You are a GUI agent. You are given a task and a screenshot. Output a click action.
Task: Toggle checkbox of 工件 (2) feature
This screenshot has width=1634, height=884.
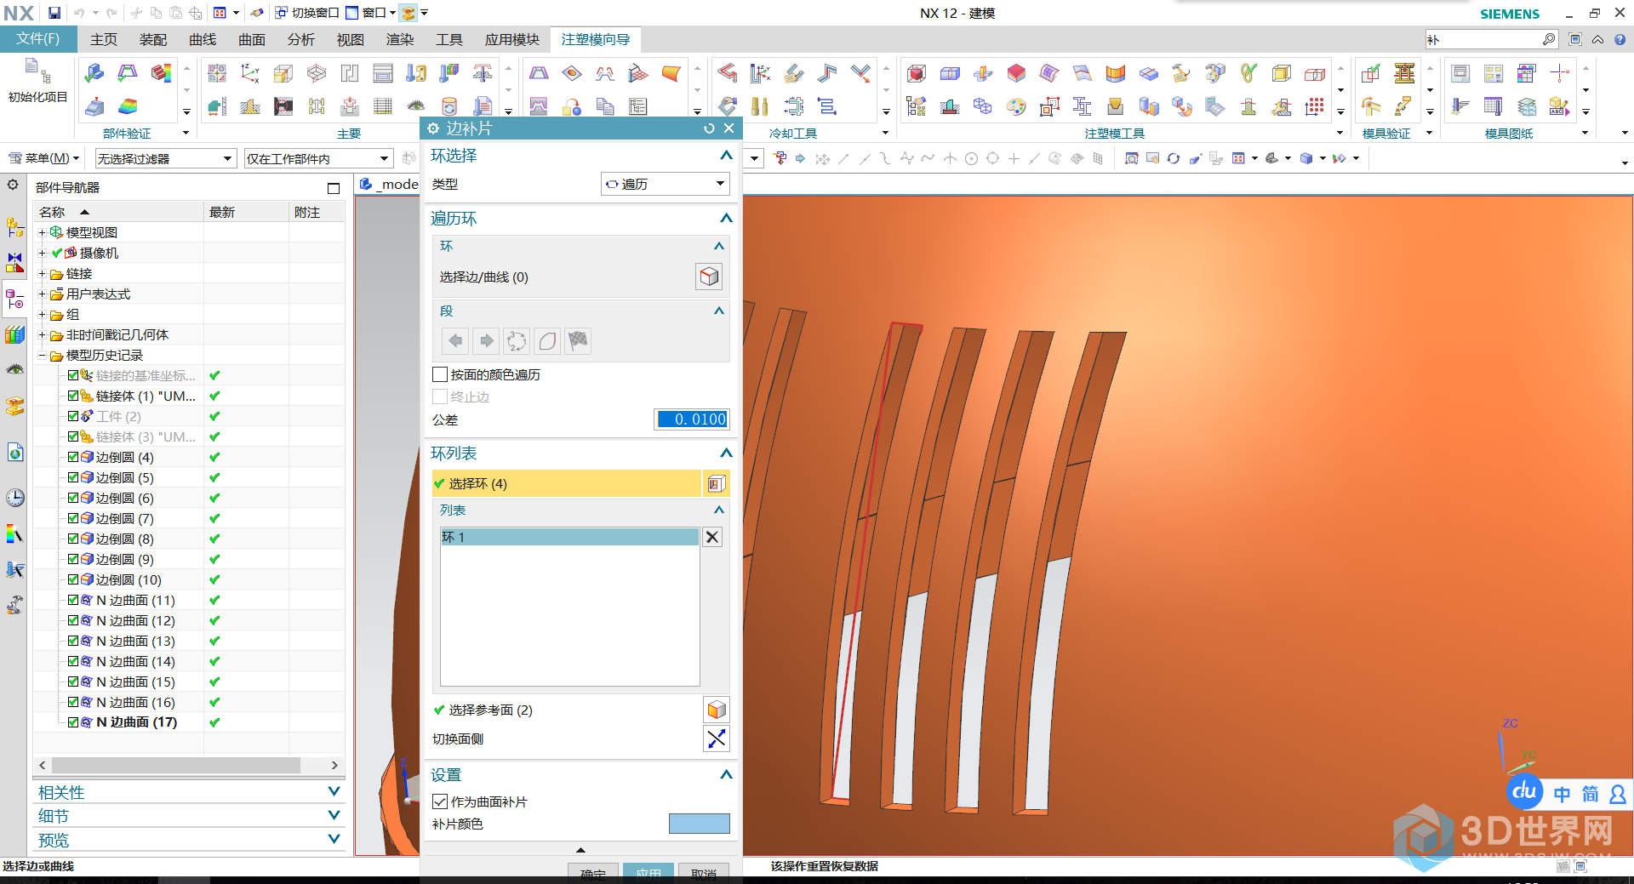point(73,416)
